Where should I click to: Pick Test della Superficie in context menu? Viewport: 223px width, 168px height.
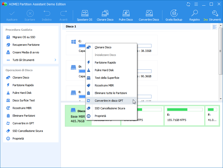coord(107,78)
